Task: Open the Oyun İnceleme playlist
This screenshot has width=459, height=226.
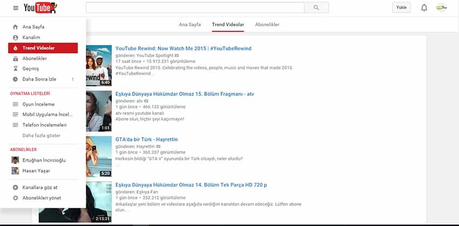Action: (38, 104)
